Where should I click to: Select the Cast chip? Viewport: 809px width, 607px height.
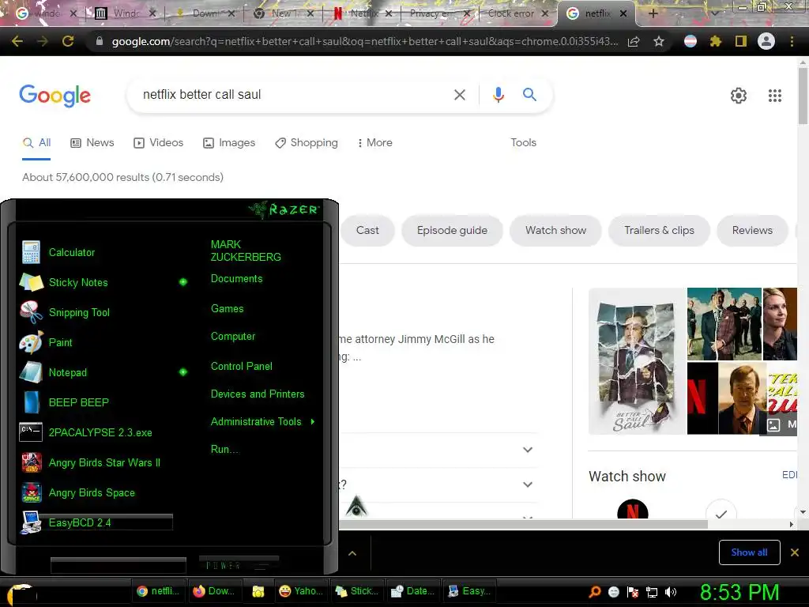click(367, 230)
